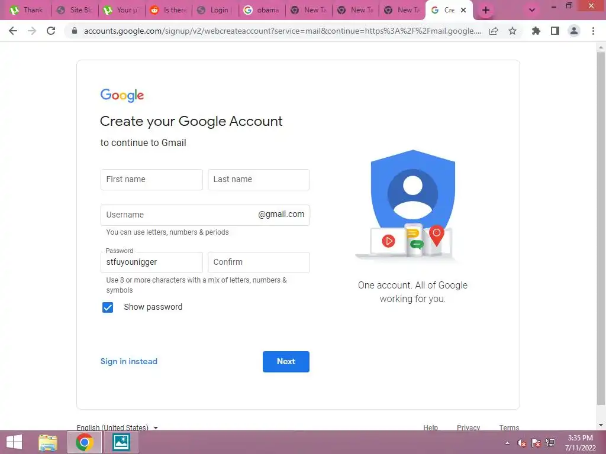Click the page vertical scrollbar
This screenshot has height=454, width=606.
601,228
